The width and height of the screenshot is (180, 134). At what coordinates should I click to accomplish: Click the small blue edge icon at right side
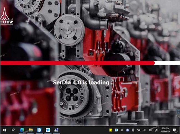pyautogui.click(x=178, y=111)
